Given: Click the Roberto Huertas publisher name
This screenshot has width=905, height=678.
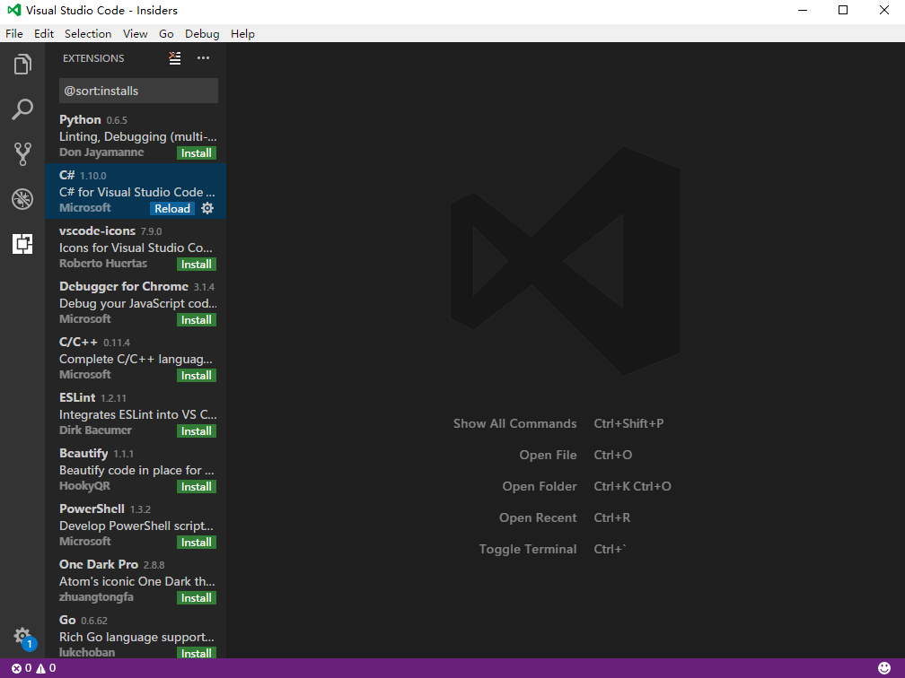Looking at the screenshot, I should tap(103, 264).
